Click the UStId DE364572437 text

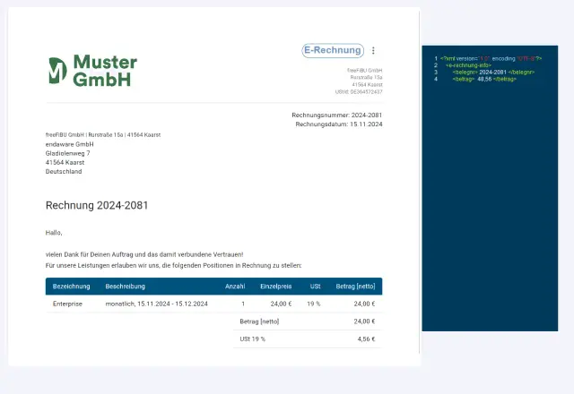[x=359, y=92]
